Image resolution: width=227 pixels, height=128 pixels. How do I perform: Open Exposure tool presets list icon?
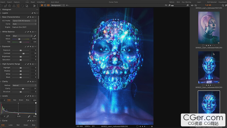33,47
